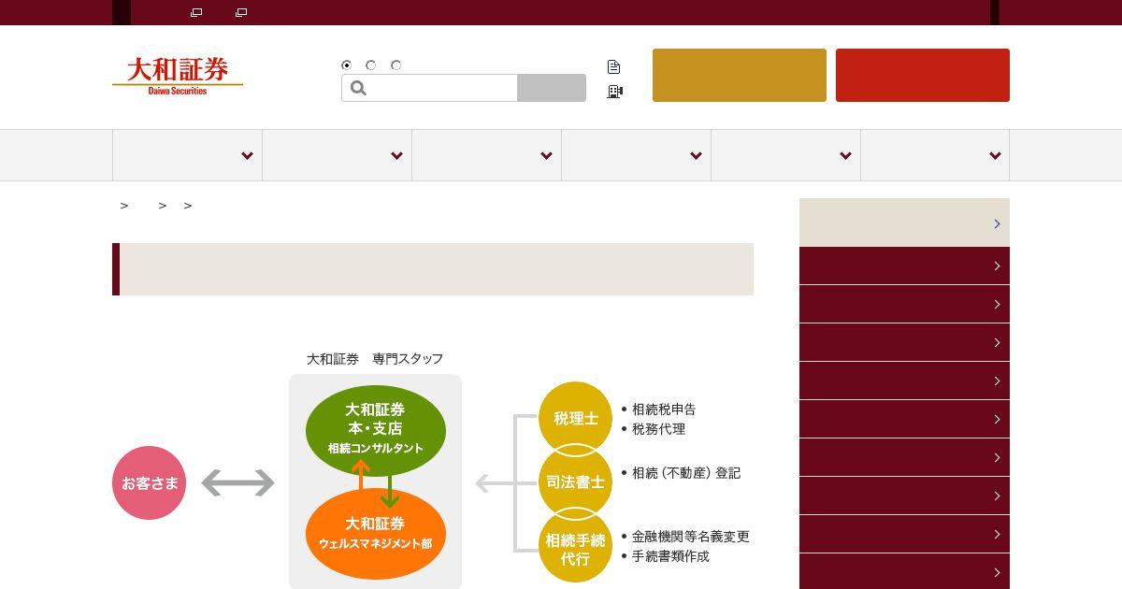
Task: Click the large red header button
Action: point(923,75)
